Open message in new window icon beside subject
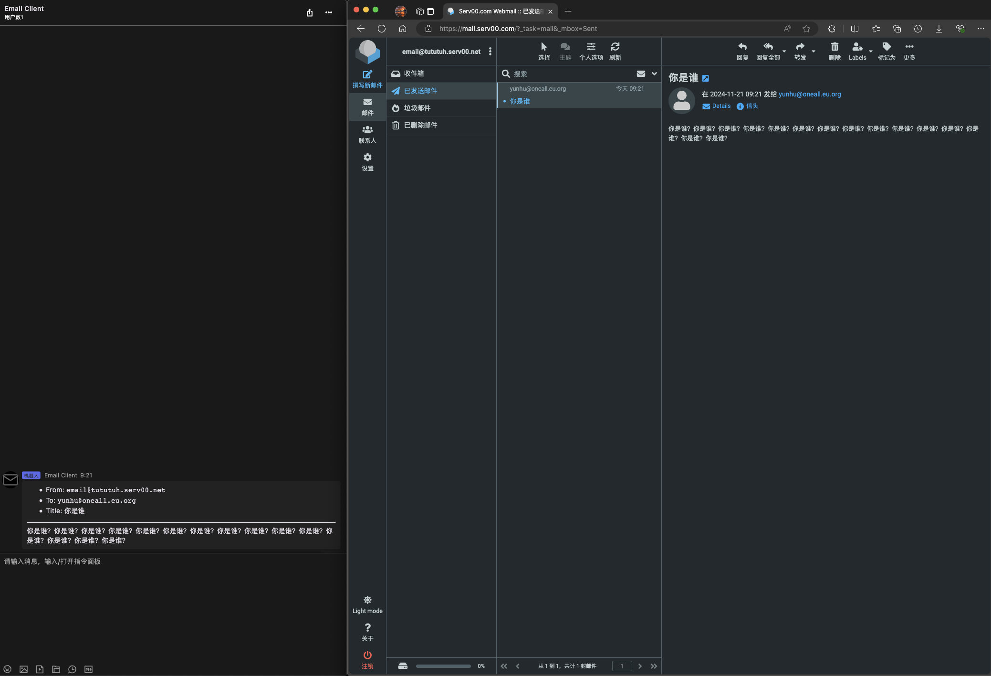Viewport: 991px width, 676px height. click(x=705, y=78)
